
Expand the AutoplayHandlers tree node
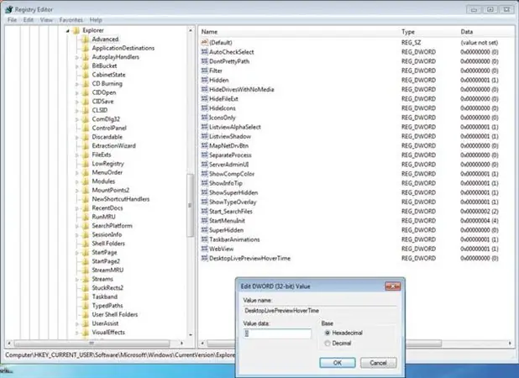(x=76, y=57)
